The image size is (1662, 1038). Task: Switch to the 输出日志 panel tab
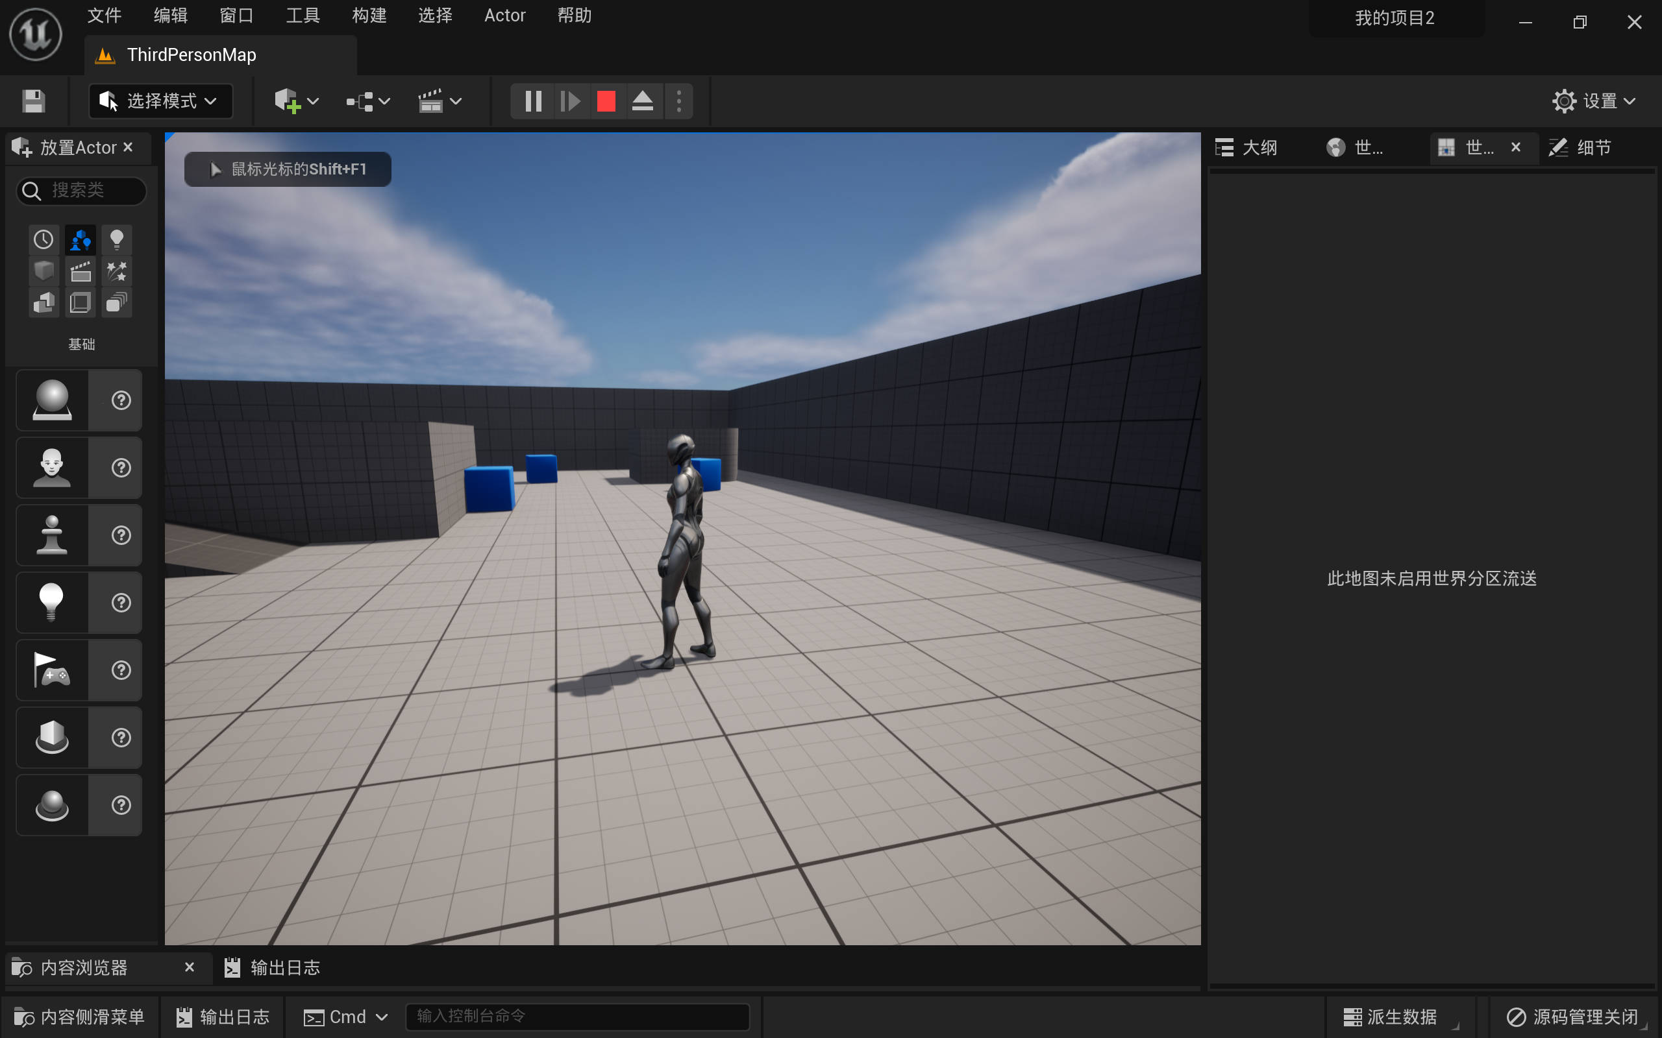pos(272,967)
